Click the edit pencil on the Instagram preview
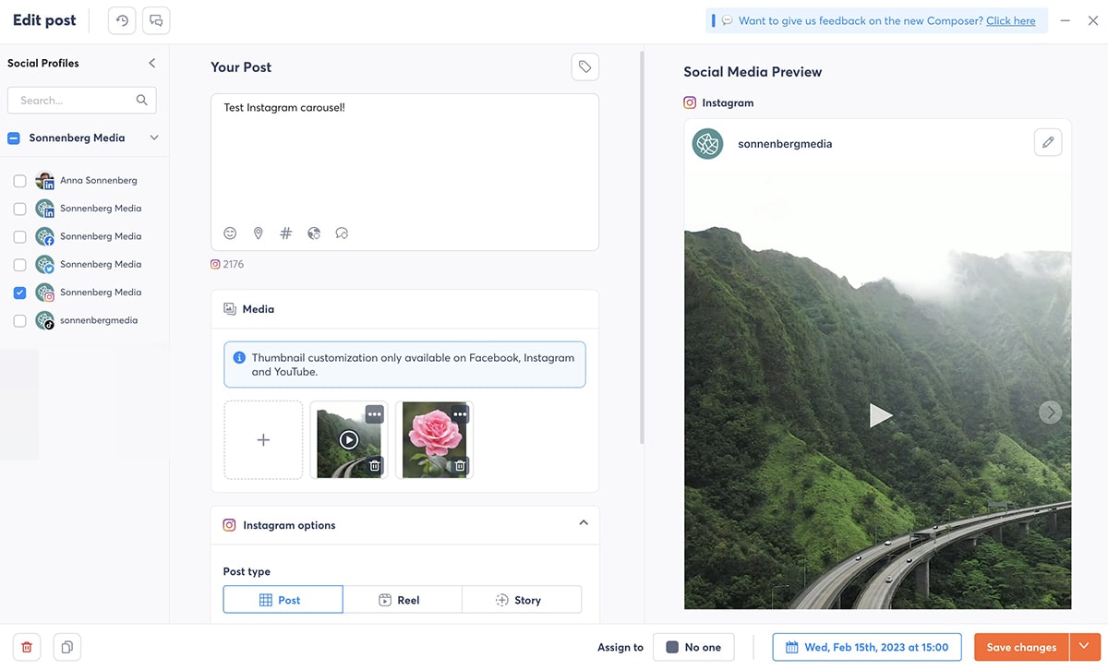This screenshot has height=670, width=1108. 1048,142
